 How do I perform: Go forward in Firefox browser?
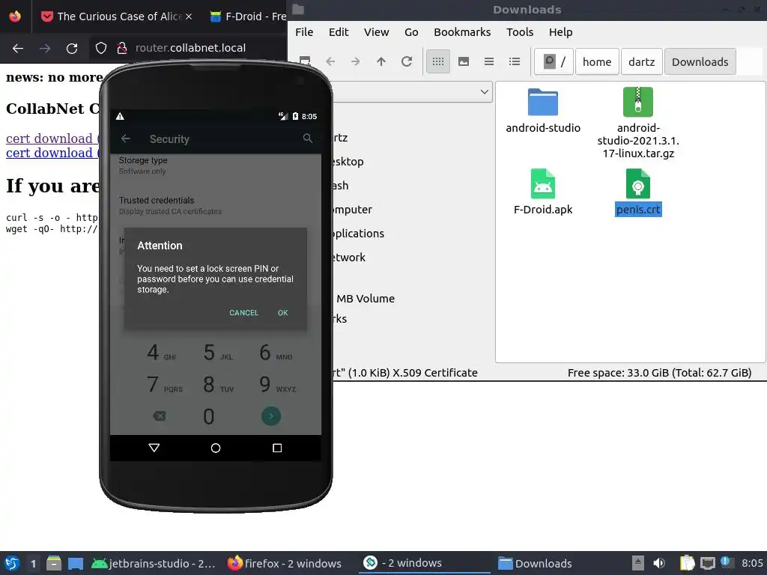coord(45,48)
